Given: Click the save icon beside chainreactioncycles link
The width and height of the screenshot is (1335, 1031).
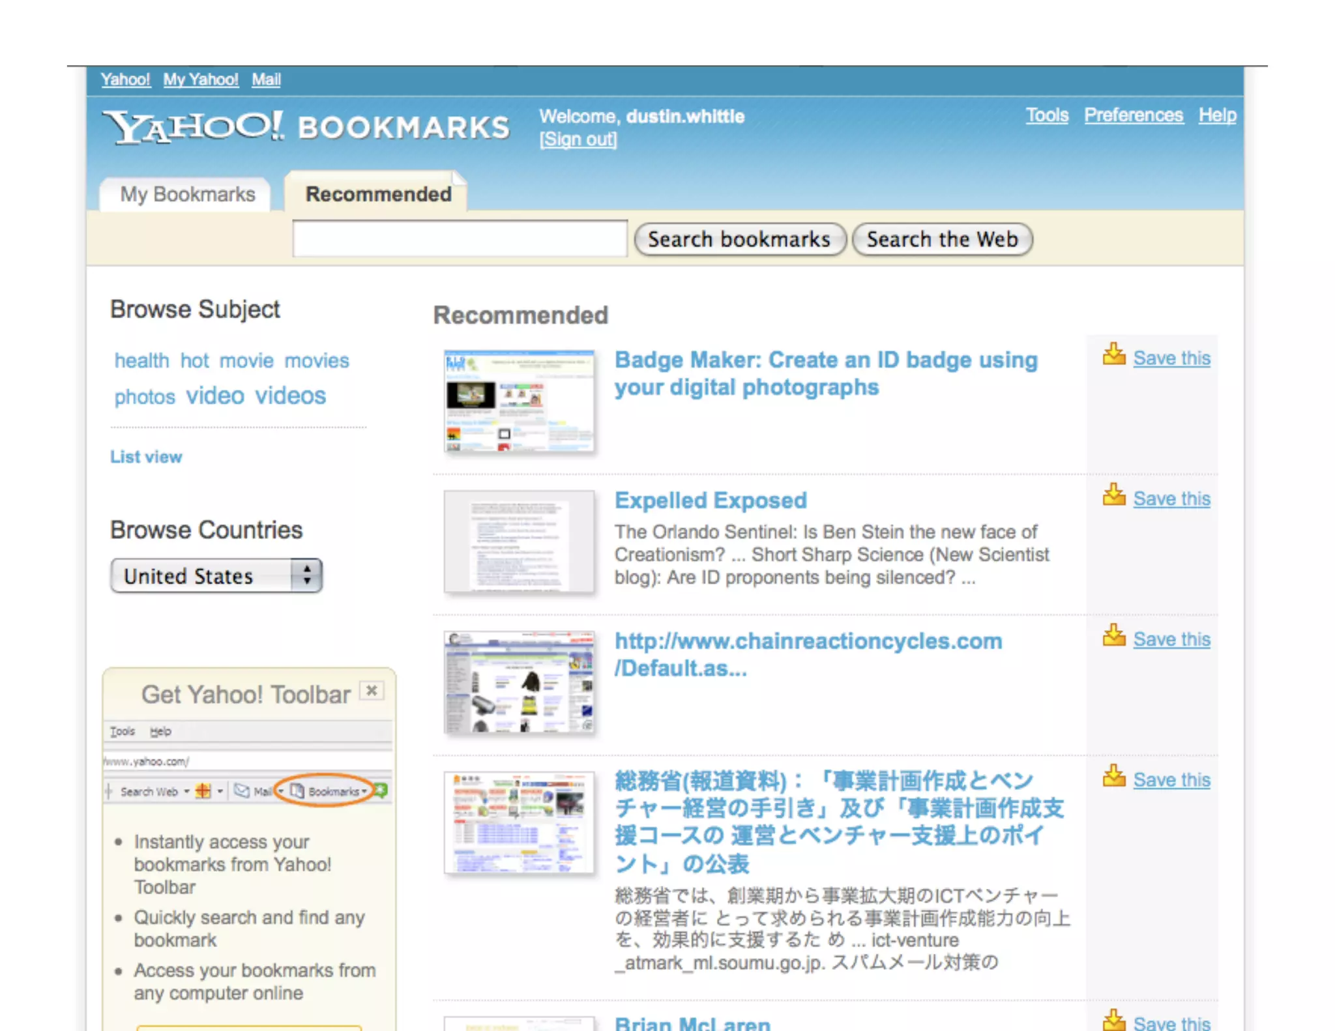Looking at the screenshot, I should click(x=1114, y=636).
